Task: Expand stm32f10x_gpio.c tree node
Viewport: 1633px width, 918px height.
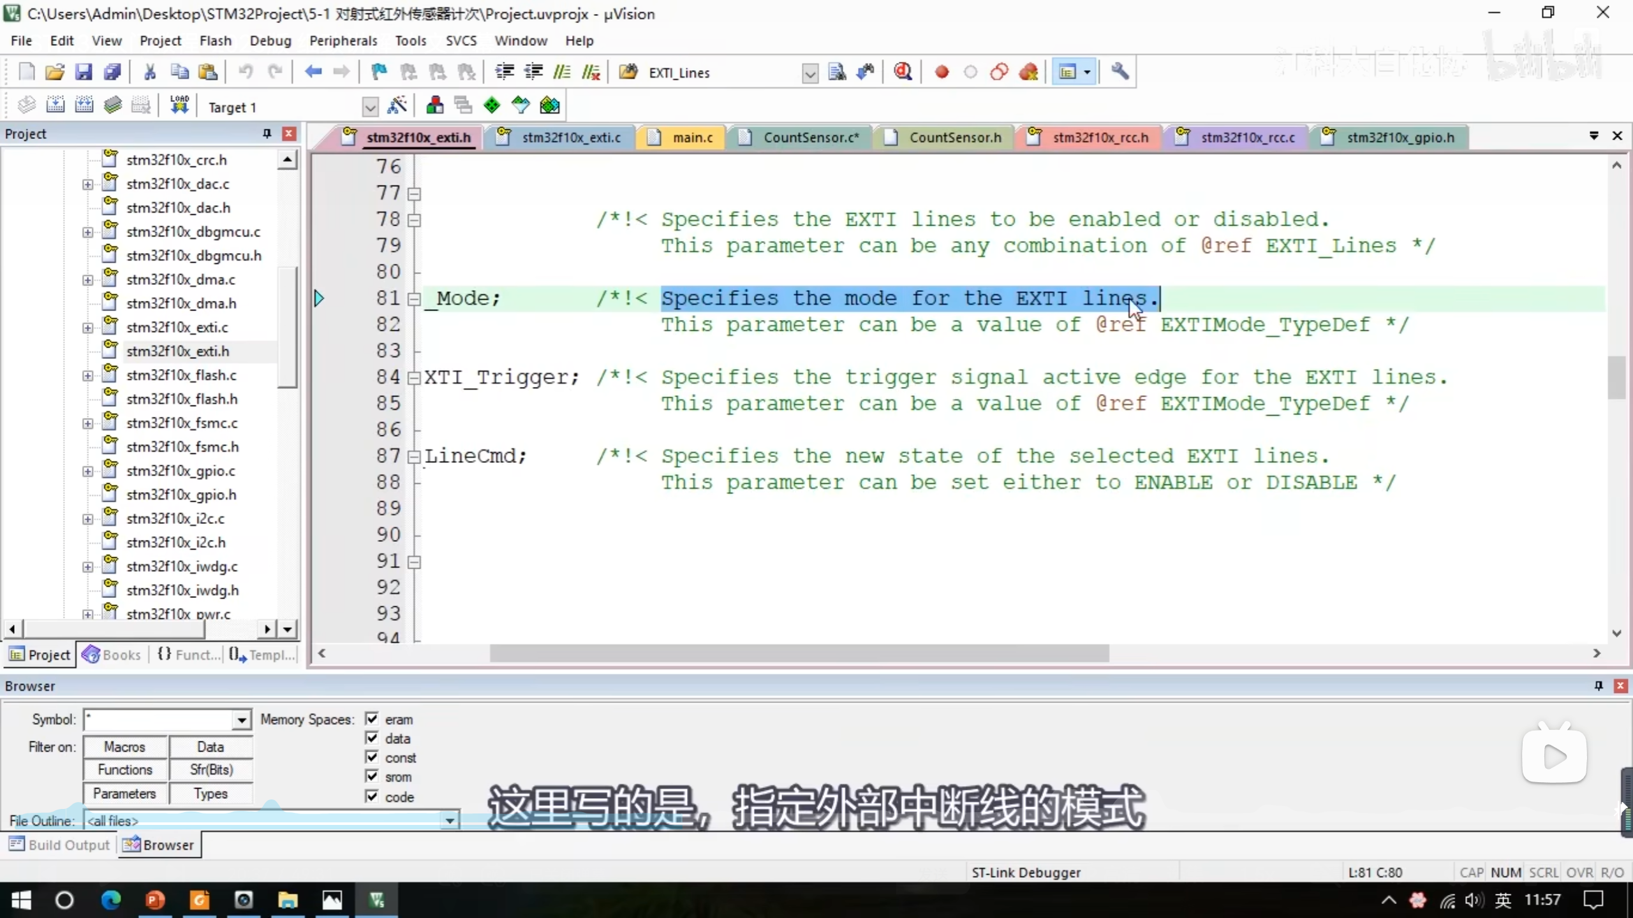Action: pyautogui.click(x=87, y=471)
